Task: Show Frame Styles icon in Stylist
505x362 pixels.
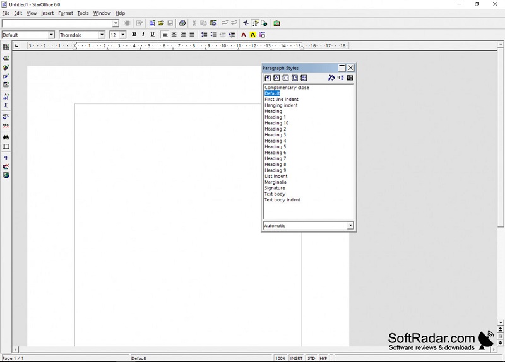Action: 286,78
